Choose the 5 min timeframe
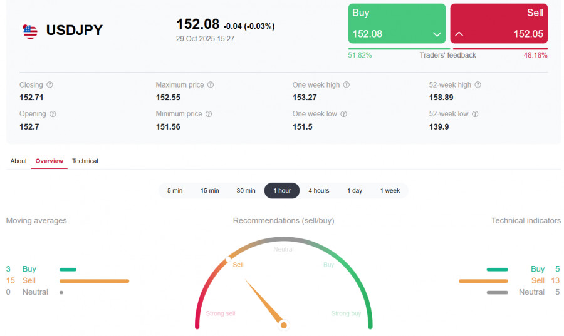This screenshot has width=564, height=336. (175, 191)
